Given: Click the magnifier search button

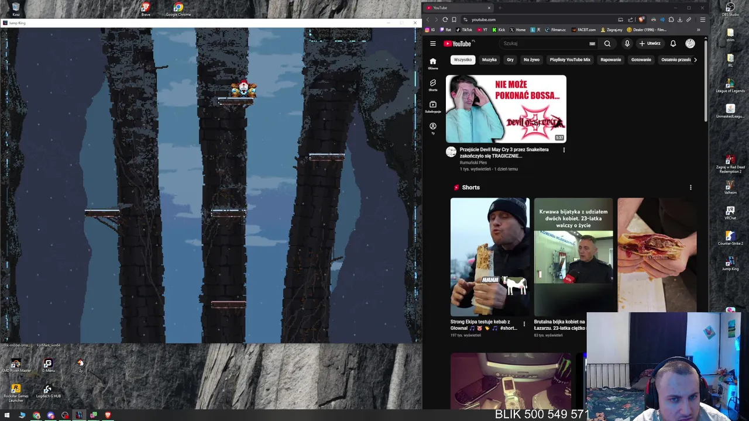Looking at the screenshot, I should 607,43.
